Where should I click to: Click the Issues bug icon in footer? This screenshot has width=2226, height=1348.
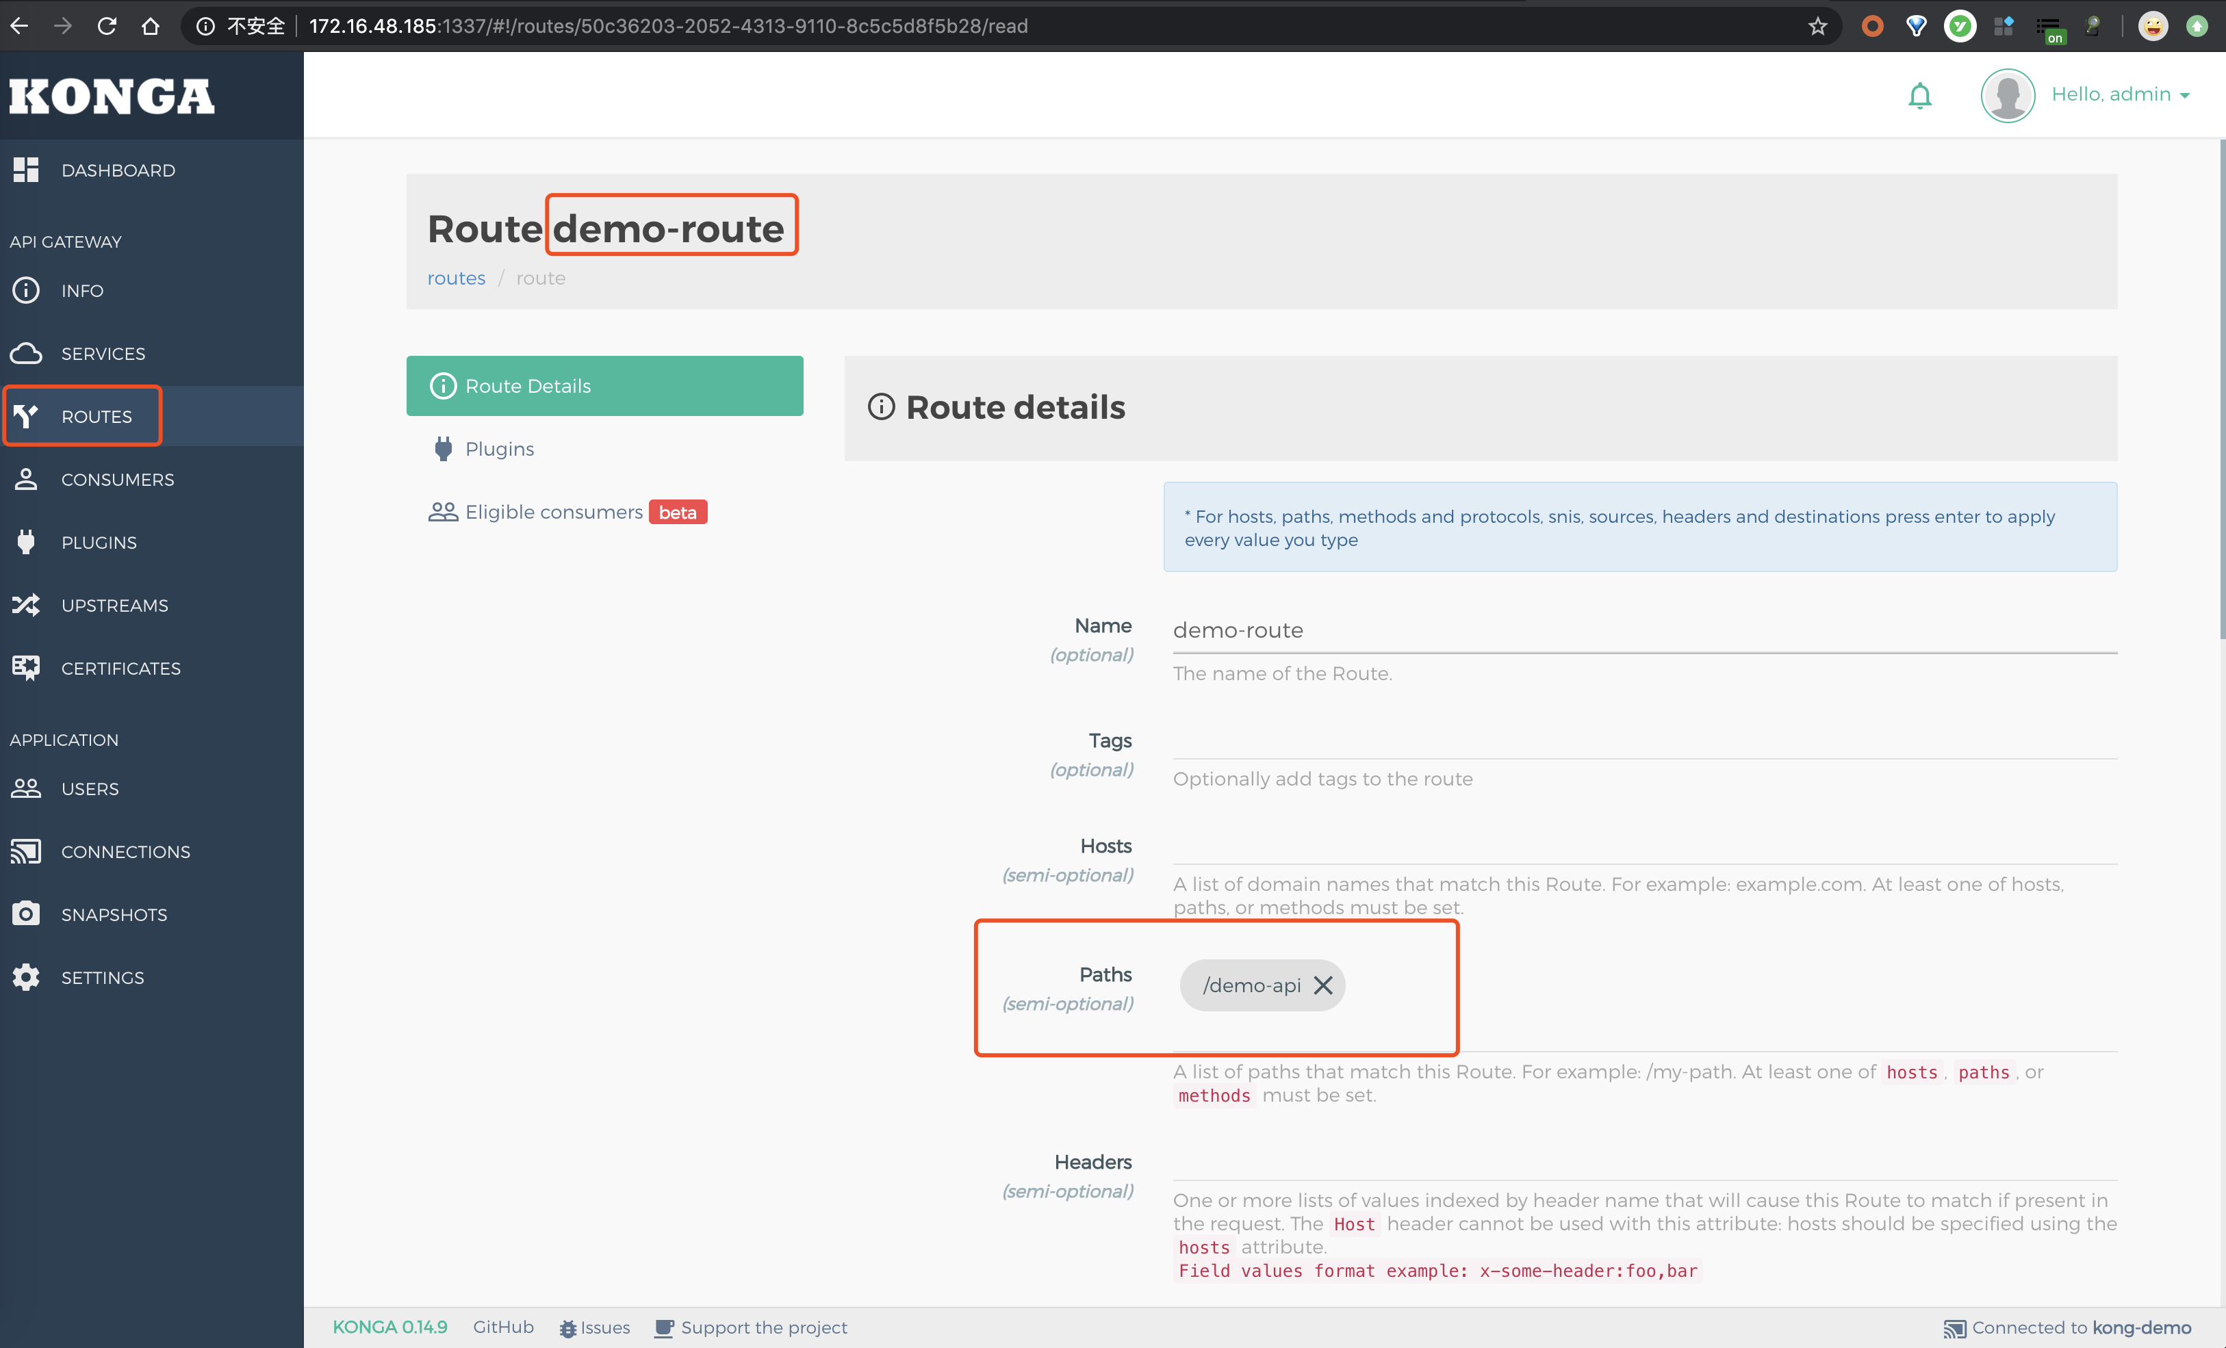(567, 1328)
